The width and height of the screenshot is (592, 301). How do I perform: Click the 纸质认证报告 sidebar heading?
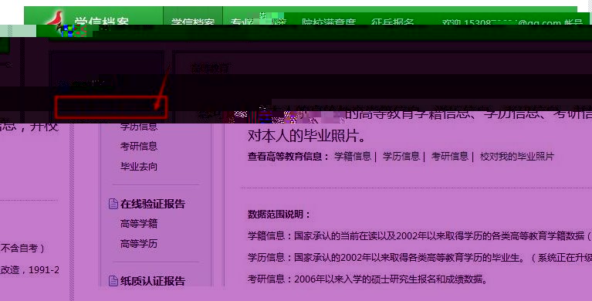(153, 281)
